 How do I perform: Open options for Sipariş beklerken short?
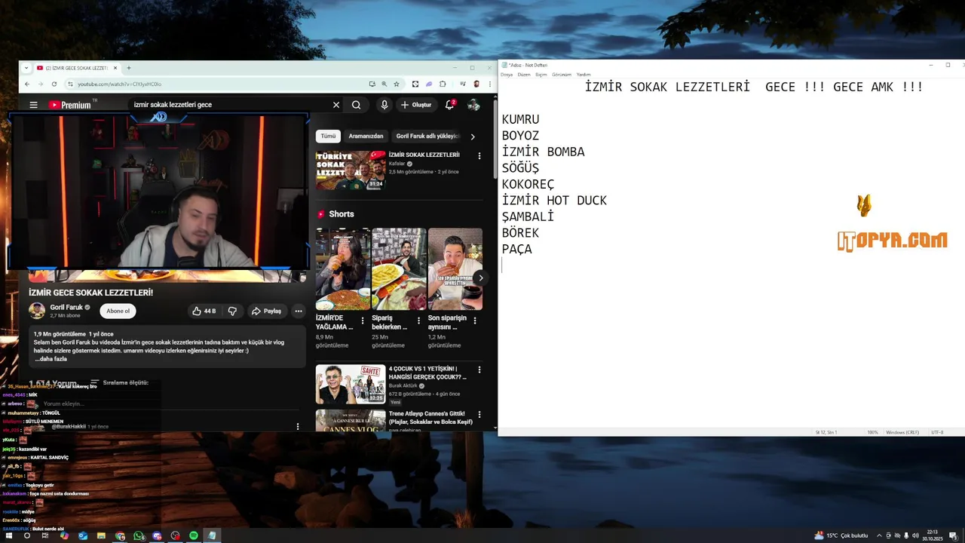(x=419, y=321)
